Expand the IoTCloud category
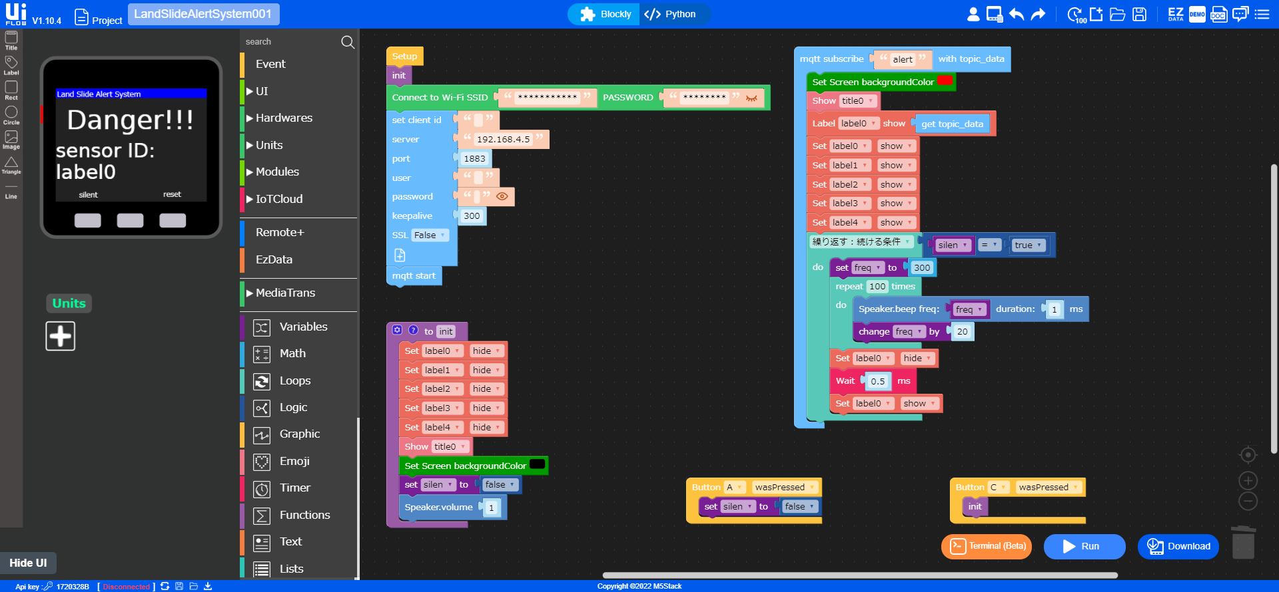This screenshot has height=592, width=1279. pos(278,199)
